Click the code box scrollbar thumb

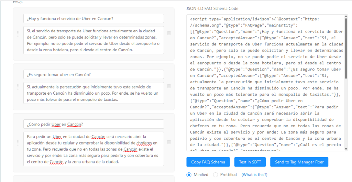coord(346,48)
